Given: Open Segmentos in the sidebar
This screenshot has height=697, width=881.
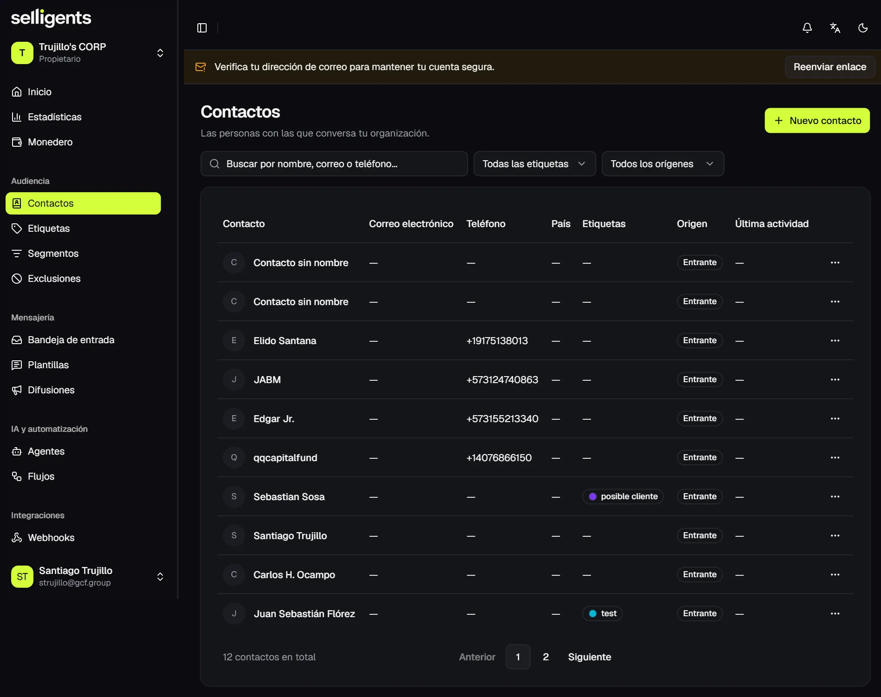Looking at the screenshot, I should click(84, 254).
